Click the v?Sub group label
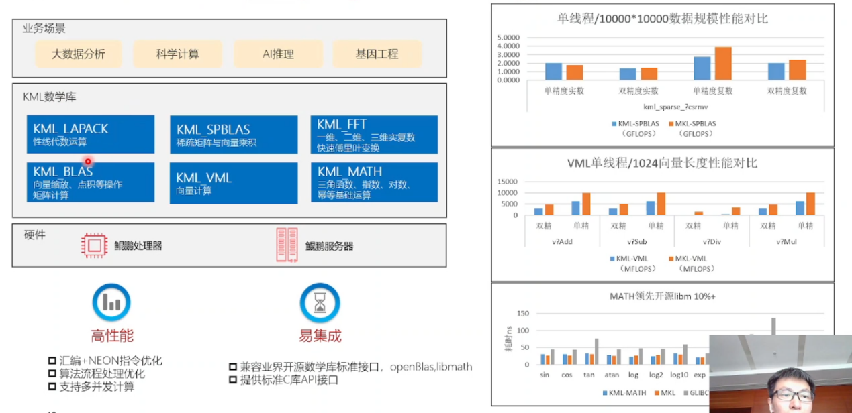This screenshot has height=413, width=852. 636,241
